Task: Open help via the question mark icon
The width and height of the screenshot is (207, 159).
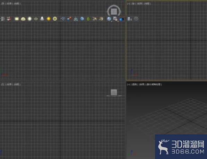Action: (x=136, y=19)
